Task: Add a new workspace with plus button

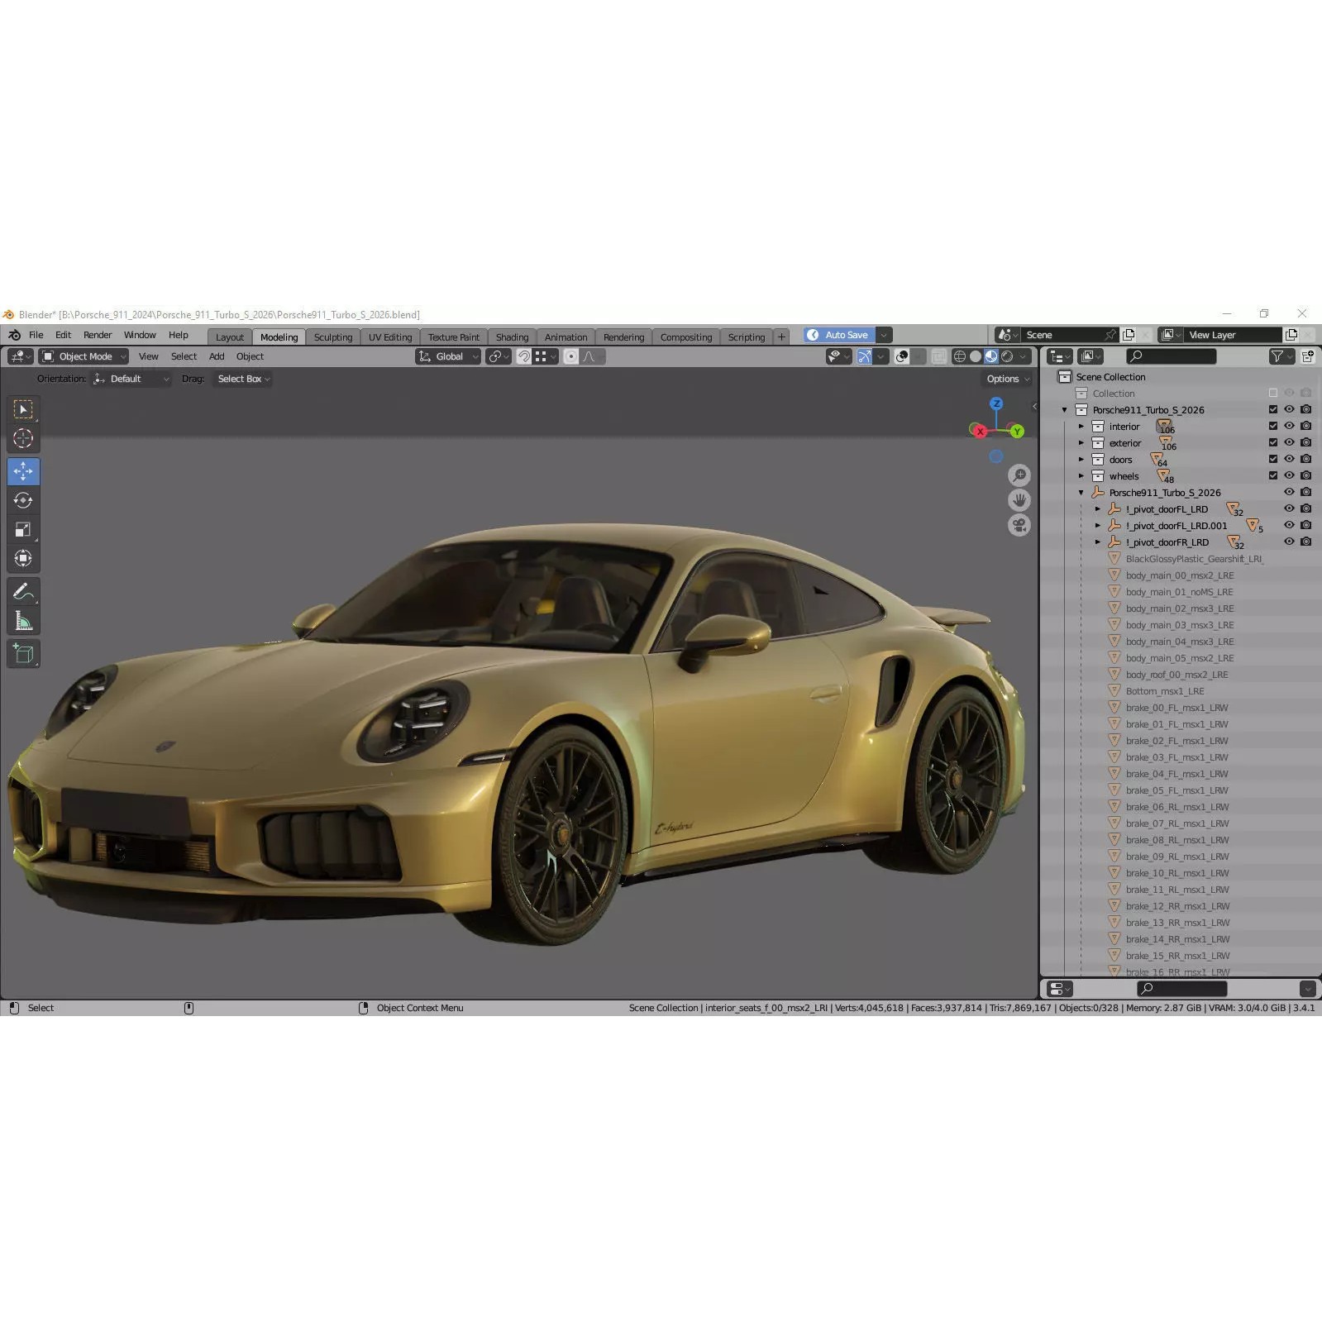Action: [781, 336]
